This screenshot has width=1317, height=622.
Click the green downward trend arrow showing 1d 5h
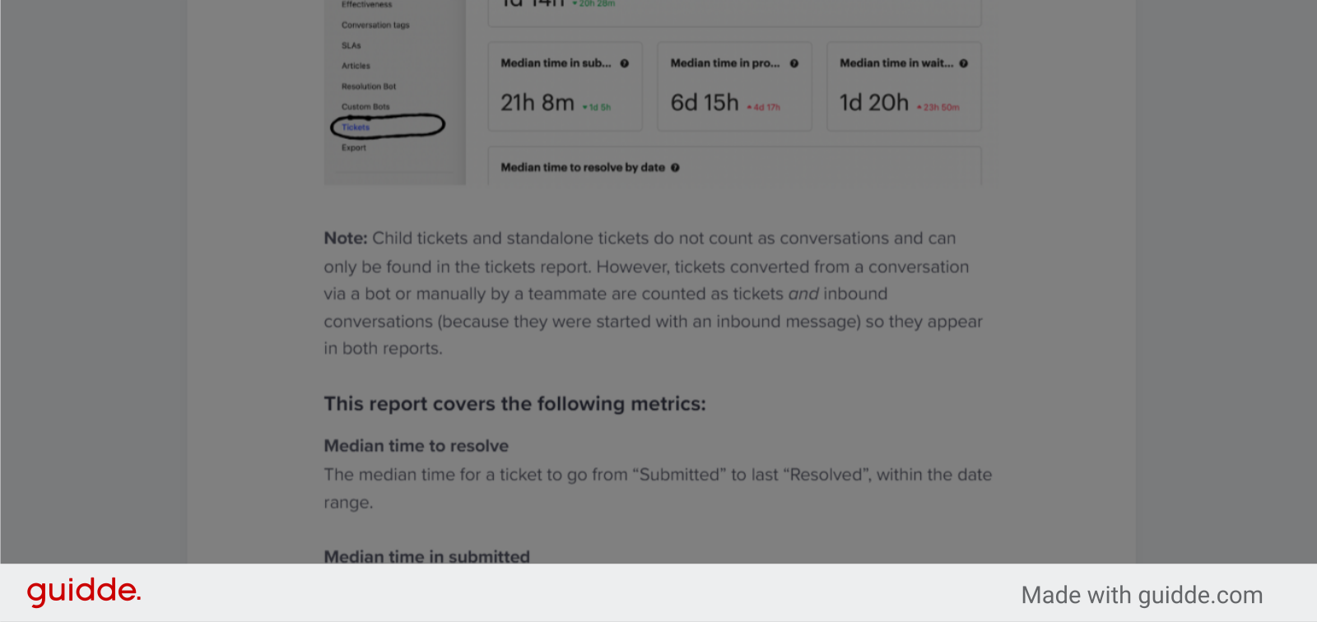pyautogui.click(x=598, y=106)
